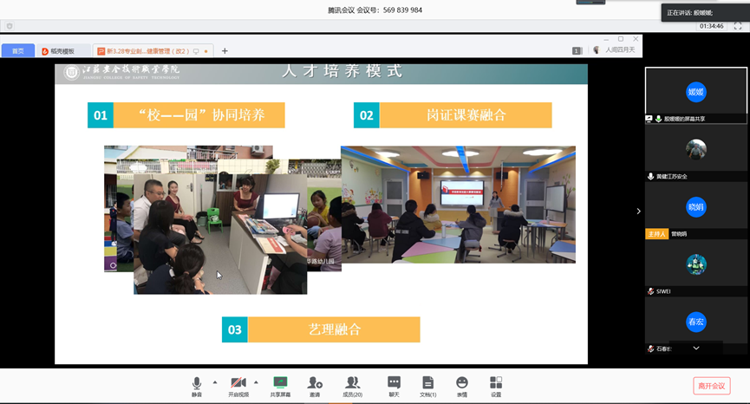Collapse the participant video sidebar arrow
Image resolution: width=750 pixels, height=404 pixels.
tap(639, 212)
